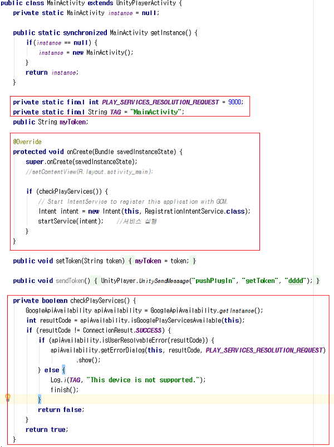
Task: Click 'RegistrationIntentService.class' in the Intent line
Action: (x=195, y=212)
